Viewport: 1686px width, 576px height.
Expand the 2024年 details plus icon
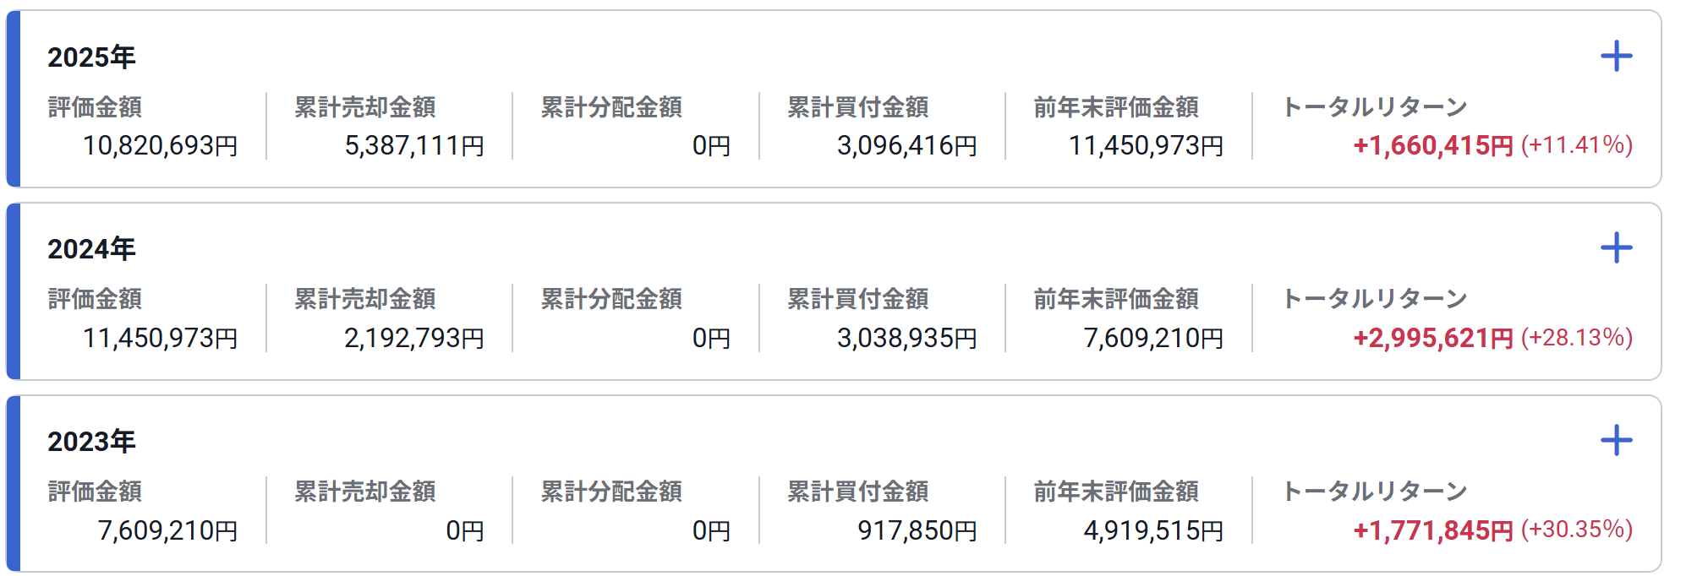point(1616,248)
